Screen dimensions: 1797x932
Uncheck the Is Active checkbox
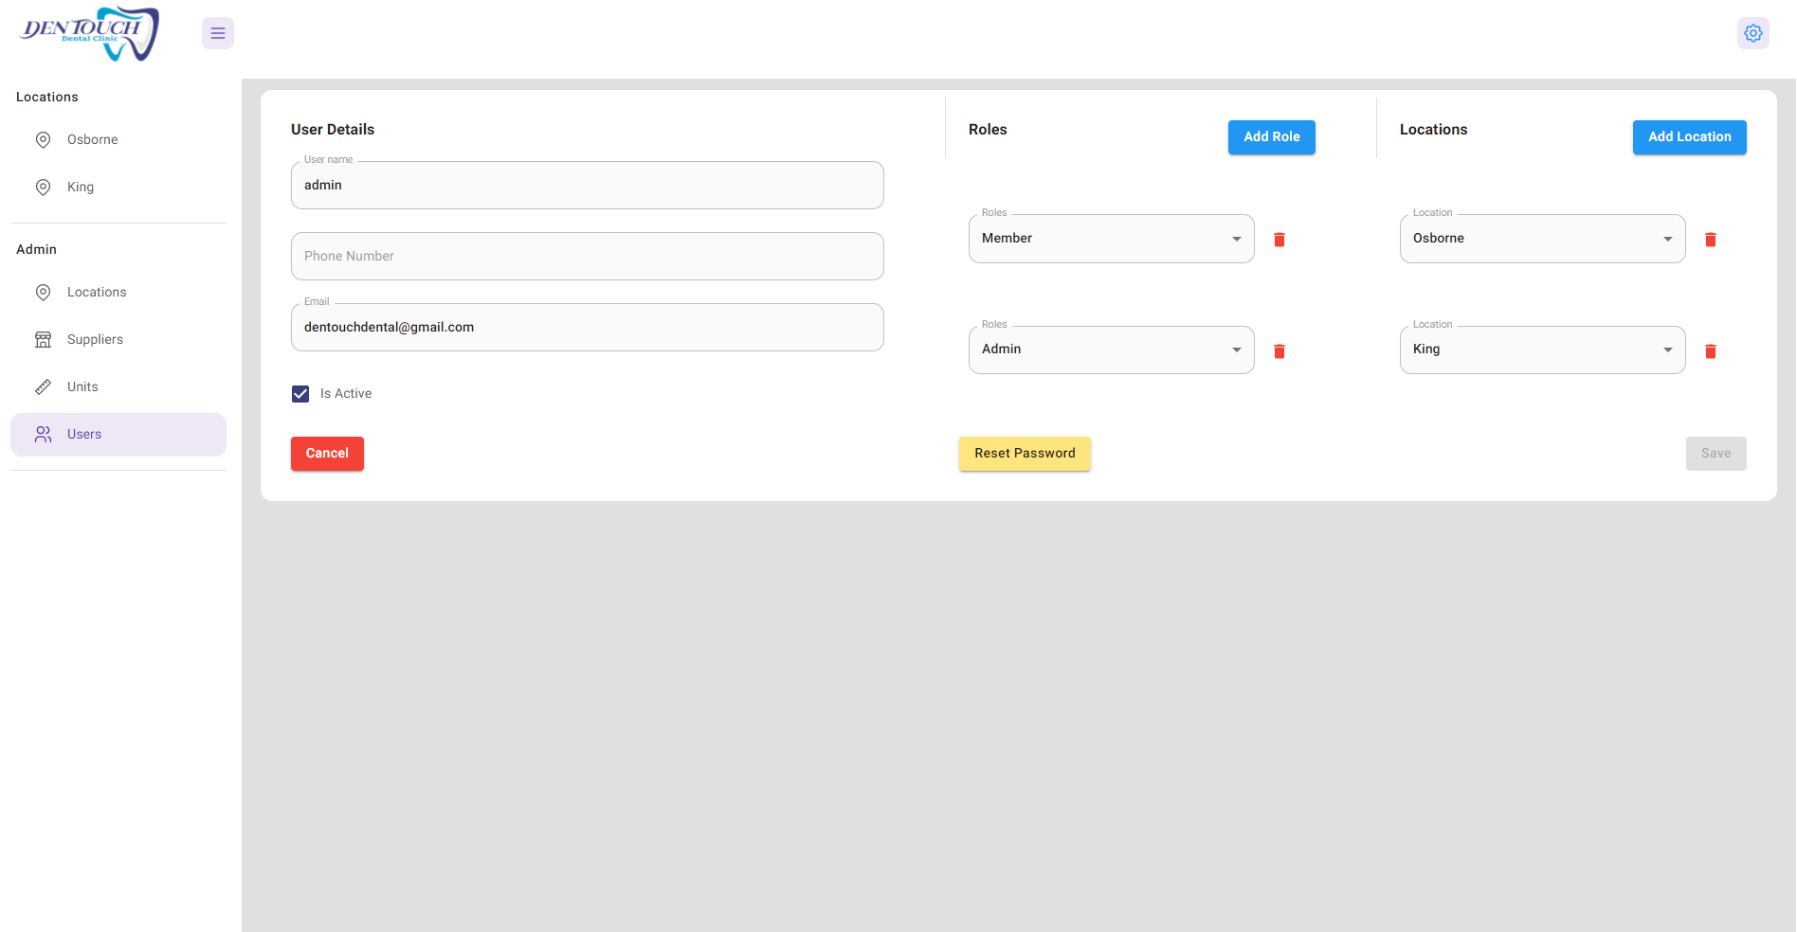pyautogui.click(x=300, y=394)
